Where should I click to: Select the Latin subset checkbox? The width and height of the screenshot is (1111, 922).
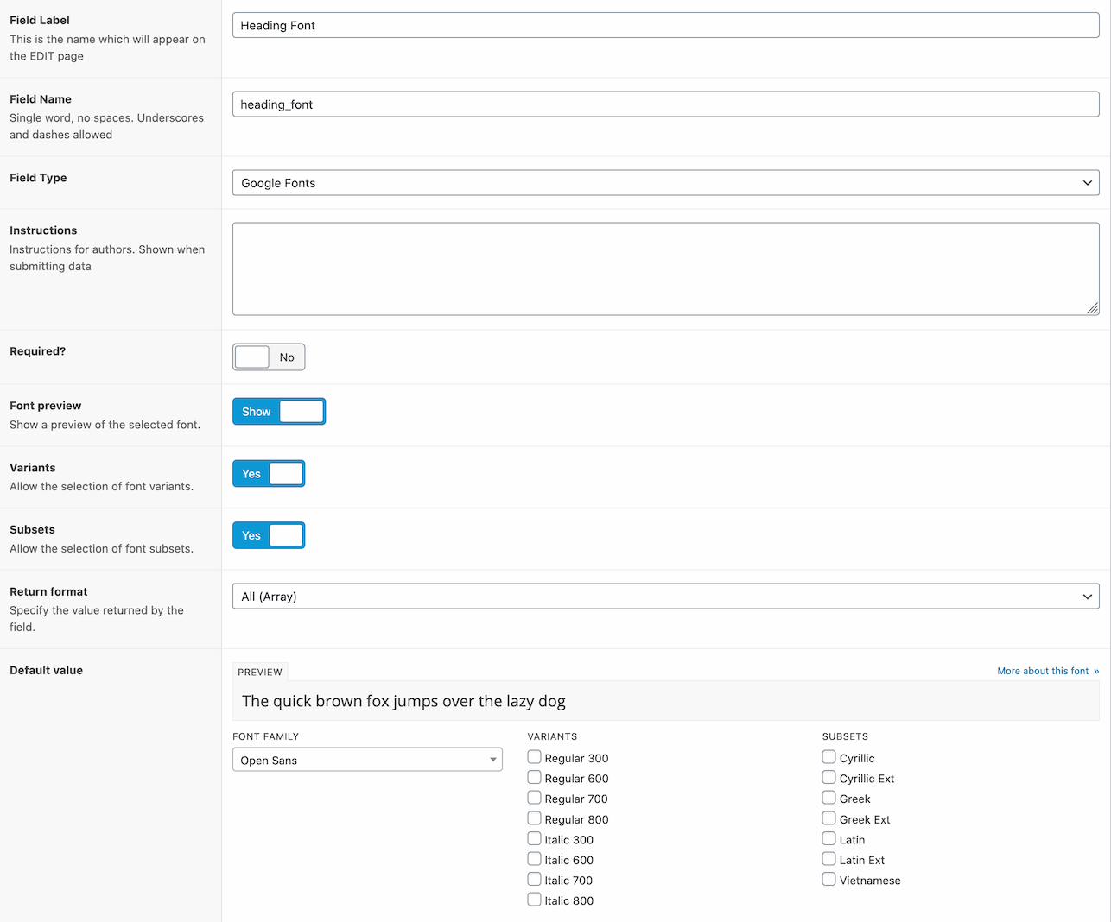(829, 839)
